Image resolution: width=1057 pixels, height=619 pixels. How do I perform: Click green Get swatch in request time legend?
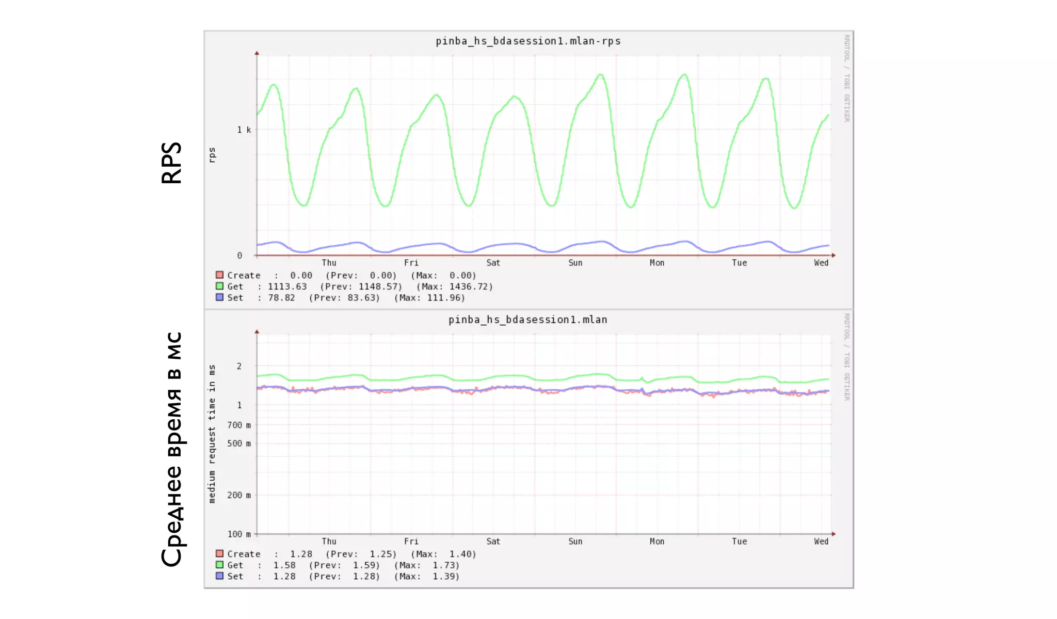(219, 565)
